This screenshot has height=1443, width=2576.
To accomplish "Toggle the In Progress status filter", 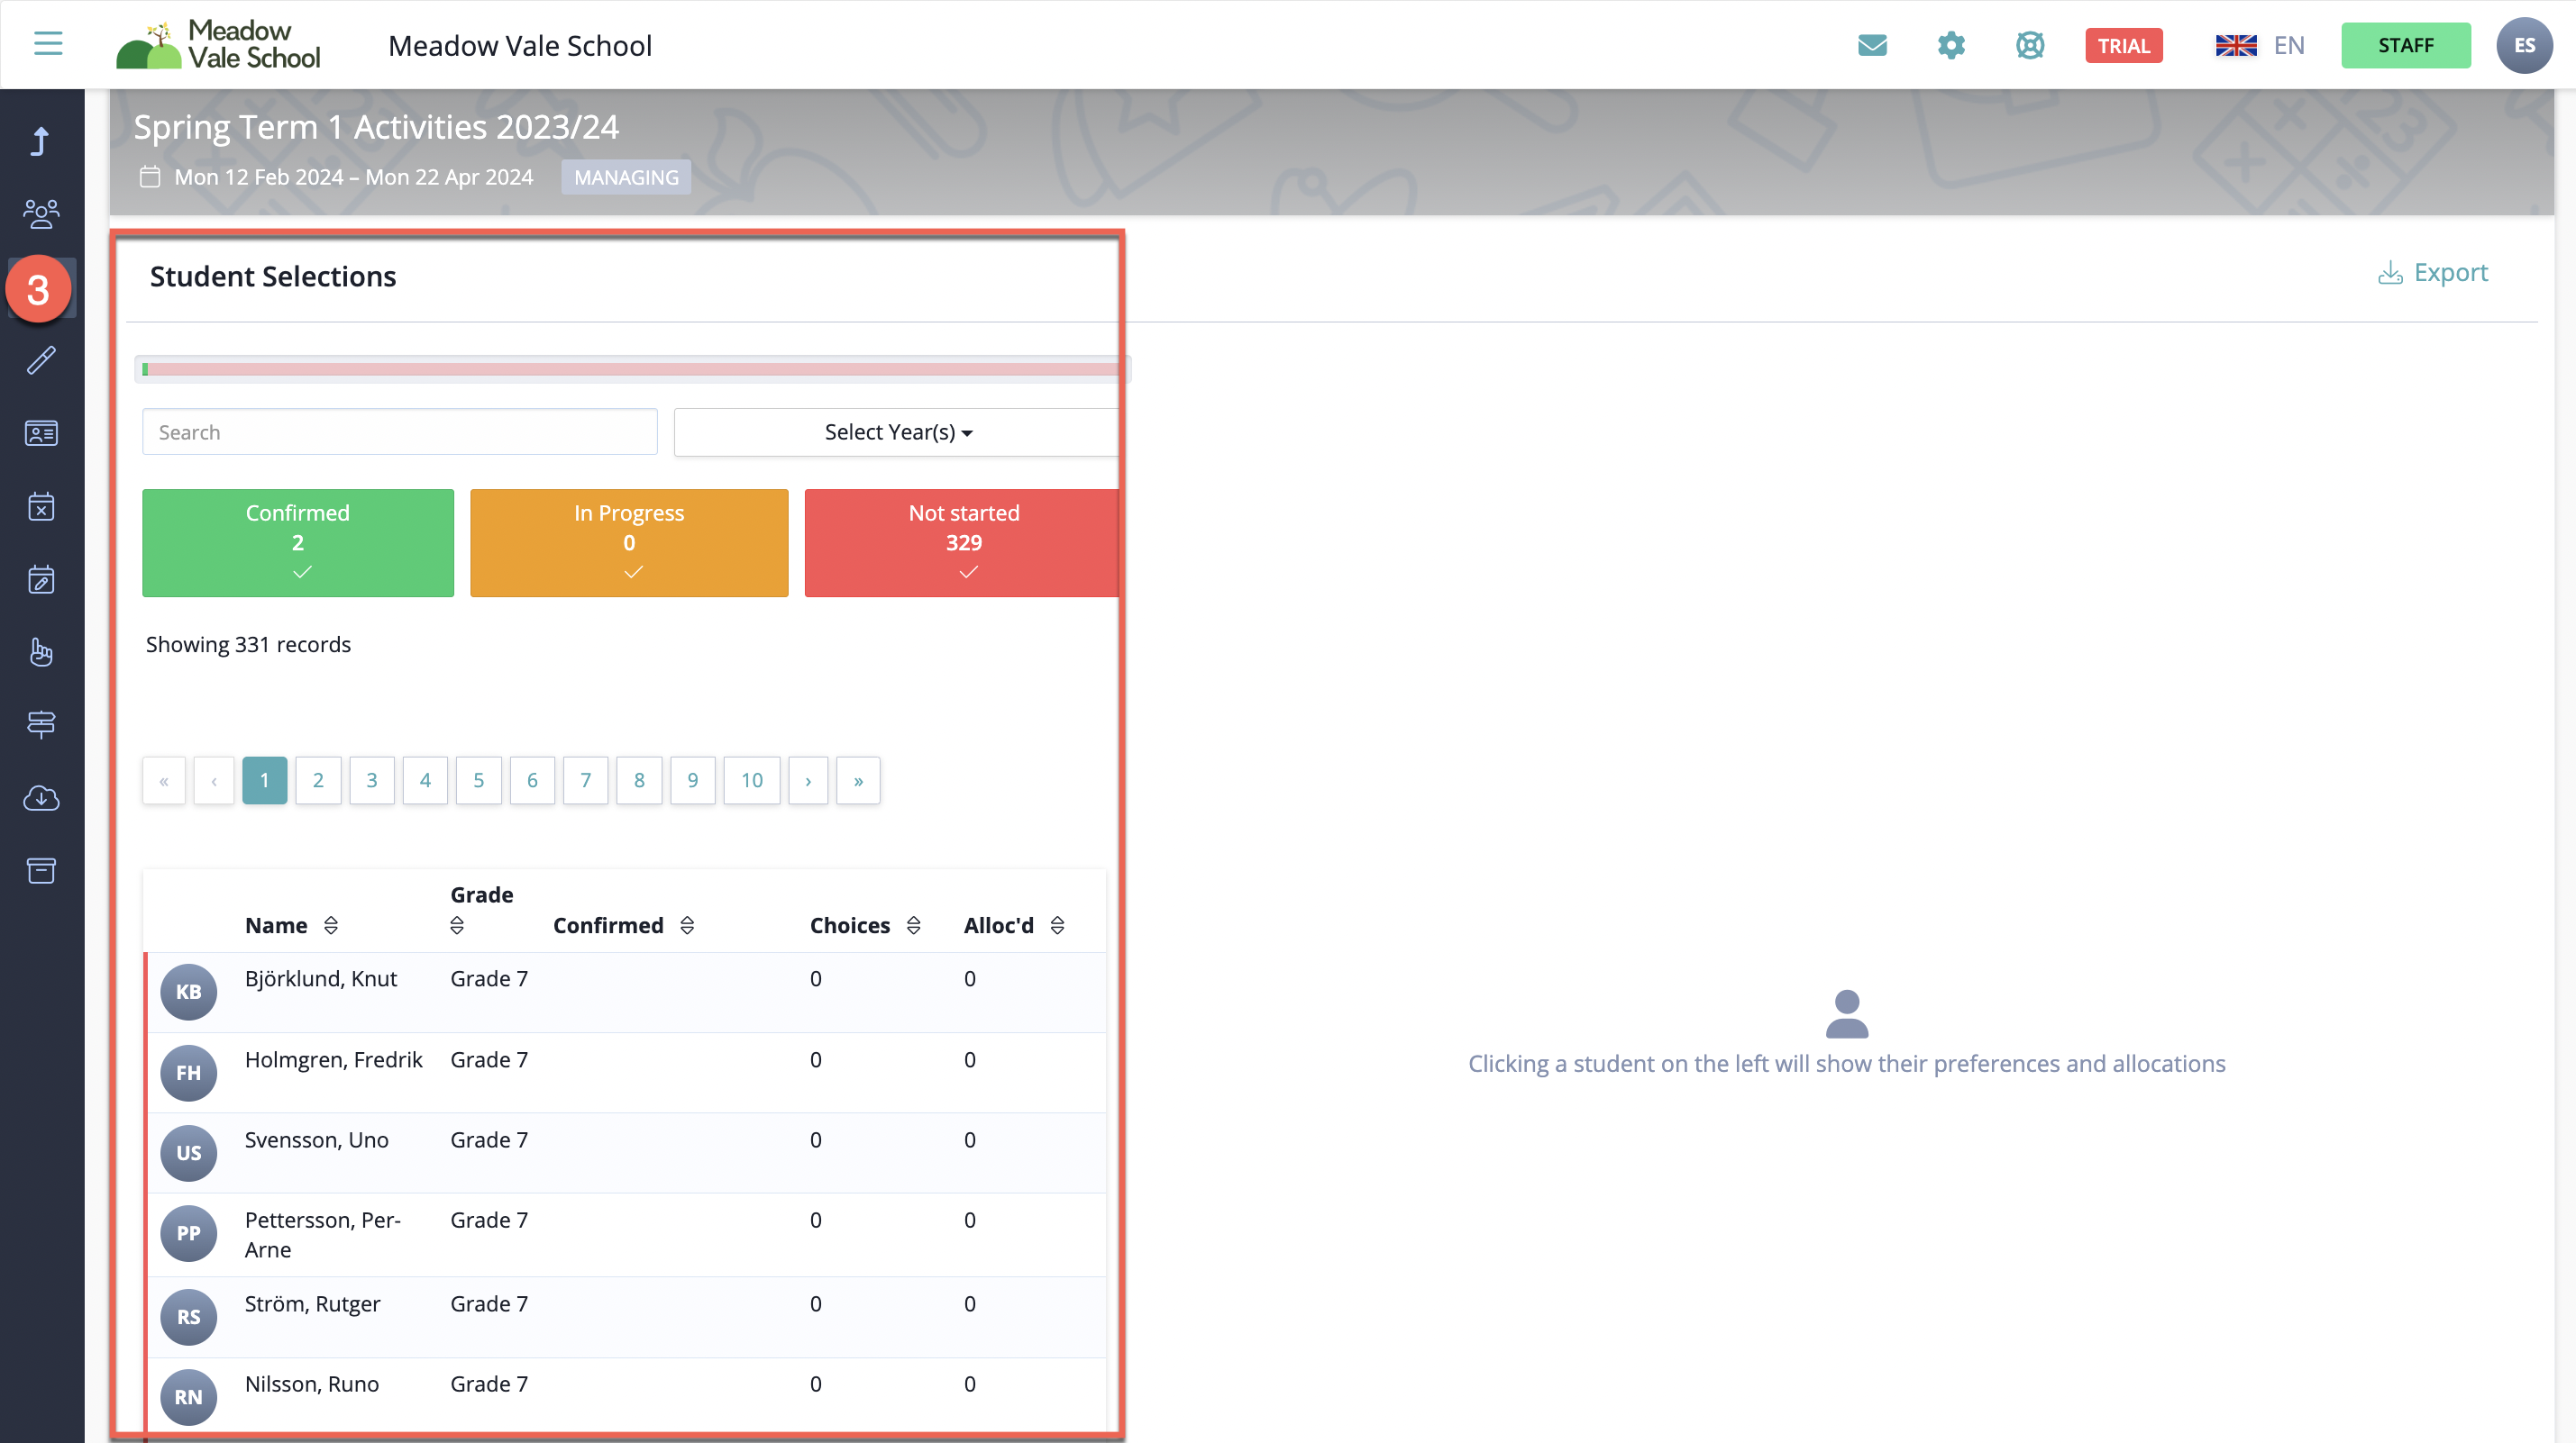I will pyautogui.click(x=629, y=542).
